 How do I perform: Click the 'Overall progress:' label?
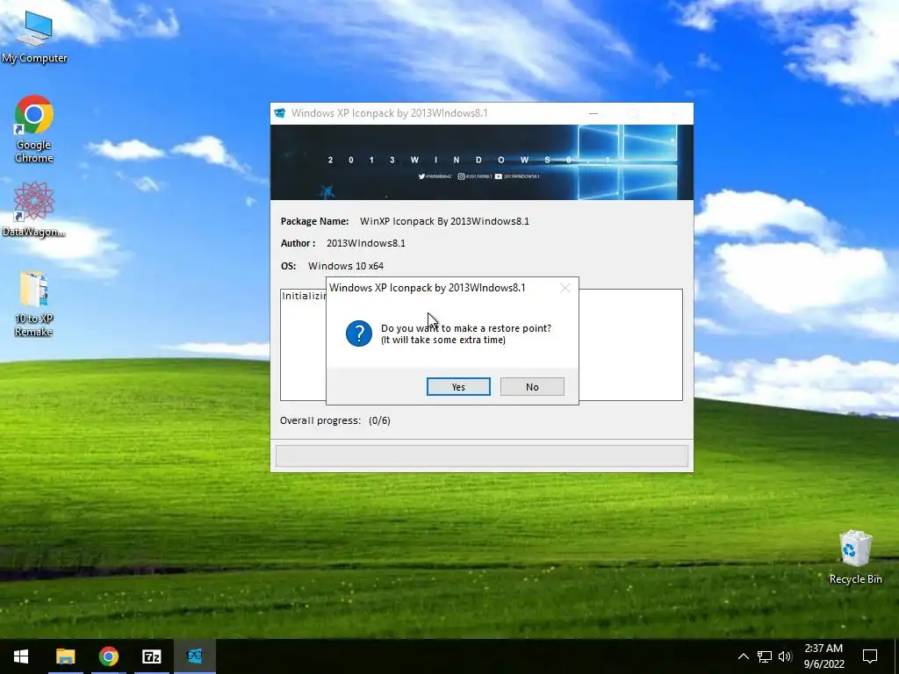(x=320, y=420)
